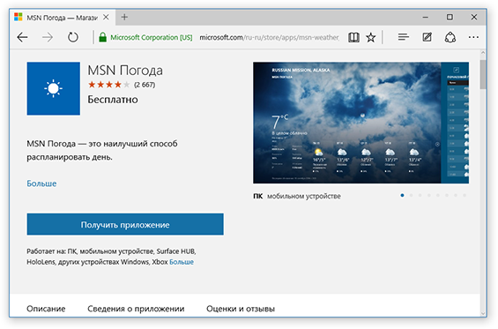Open the Описание section
The width and height of the screenshot is (498, 329).
coord(46,309)
